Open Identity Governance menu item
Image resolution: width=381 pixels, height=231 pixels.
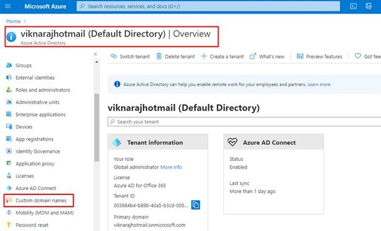click(x=38, y=151)
